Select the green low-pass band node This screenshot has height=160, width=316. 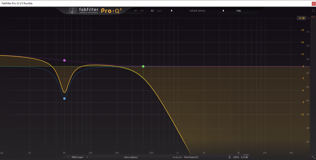pyautogui.click(x=143, y=66)
